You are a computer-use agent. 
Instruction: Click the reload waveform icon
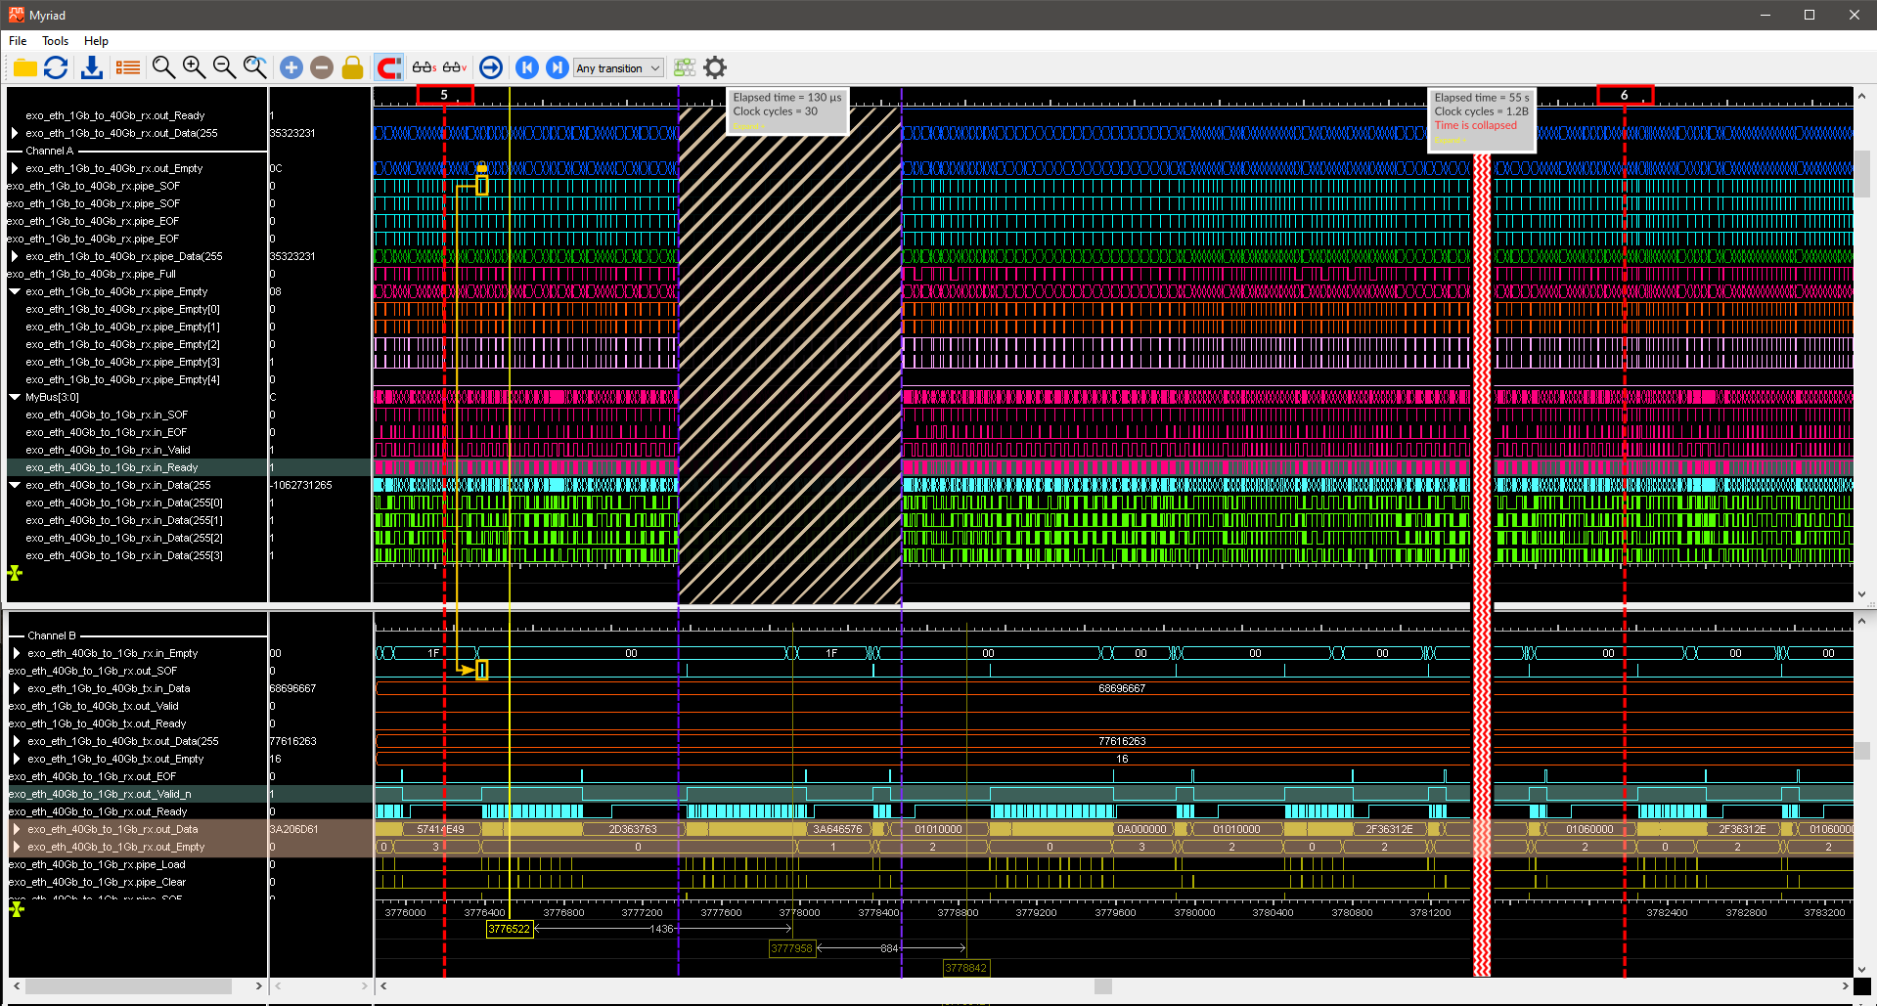pos(56,67)
